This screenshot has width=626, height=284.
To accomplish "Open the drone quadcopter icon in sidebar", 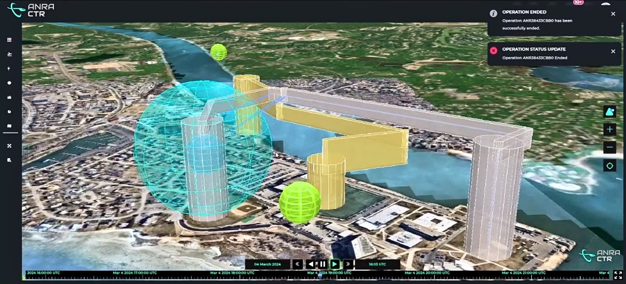I will (x=9, y=146).
